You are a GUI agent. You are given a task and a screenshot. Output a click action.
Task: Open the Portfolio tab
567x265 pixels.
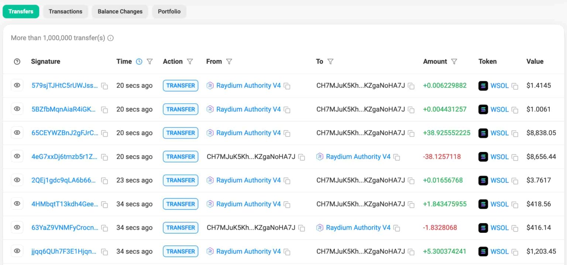[169, 11]
